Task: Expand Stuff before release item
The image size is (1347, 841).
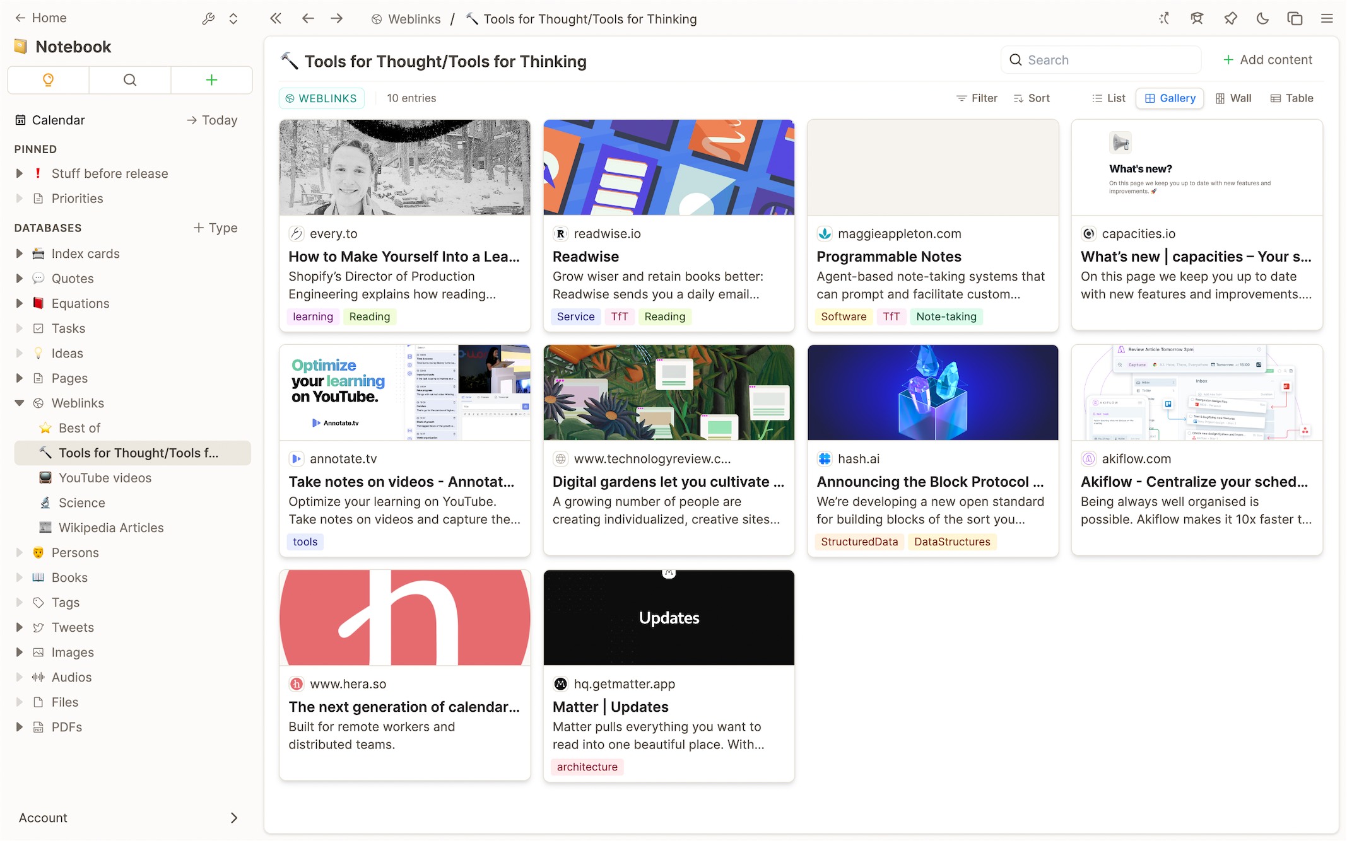Action: click(19, 173)
